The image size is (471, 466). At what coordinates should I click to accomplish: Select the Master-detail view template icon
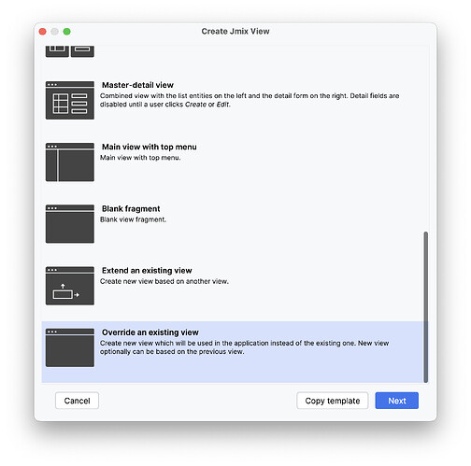coord(70,100)
